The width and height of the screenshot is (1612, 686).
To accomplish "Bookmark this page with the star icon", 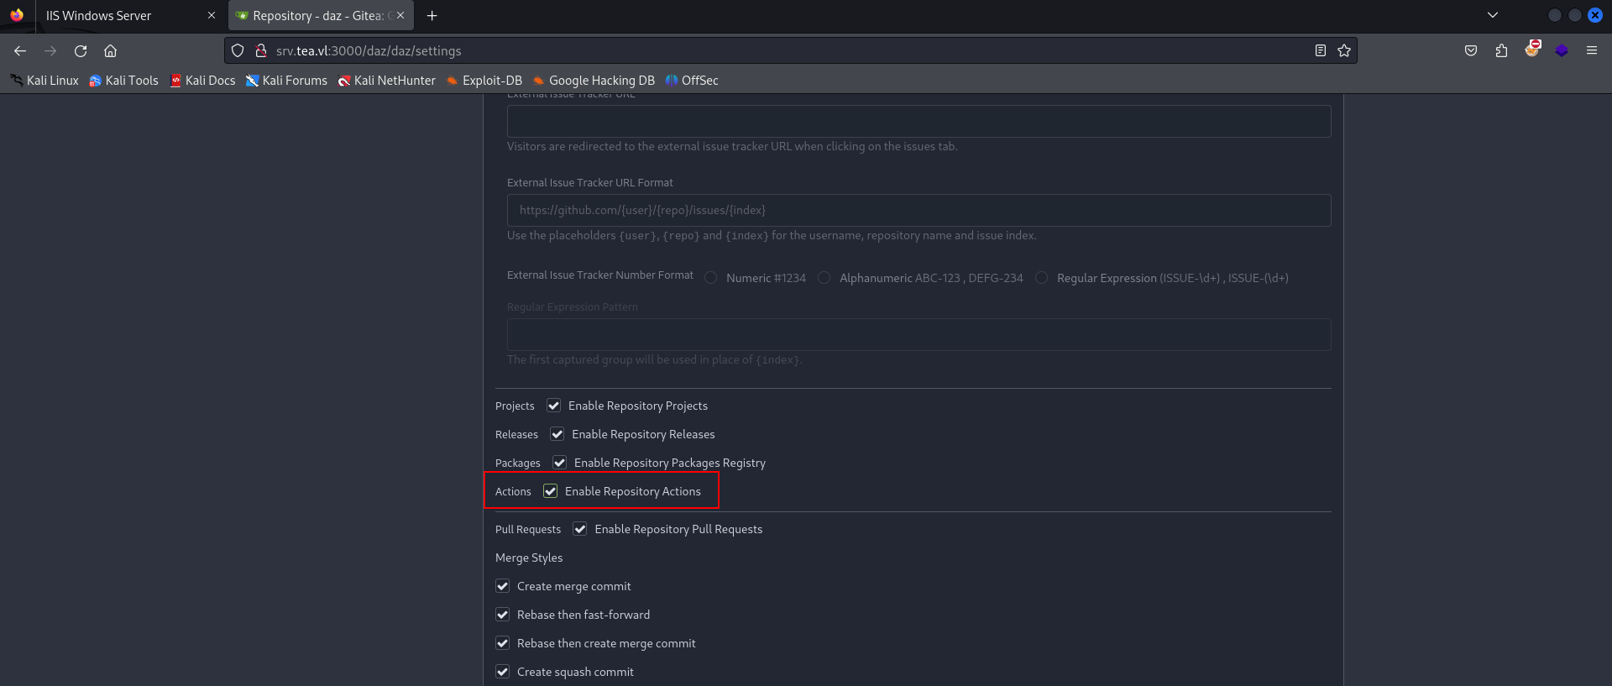I will point(1344,51).
